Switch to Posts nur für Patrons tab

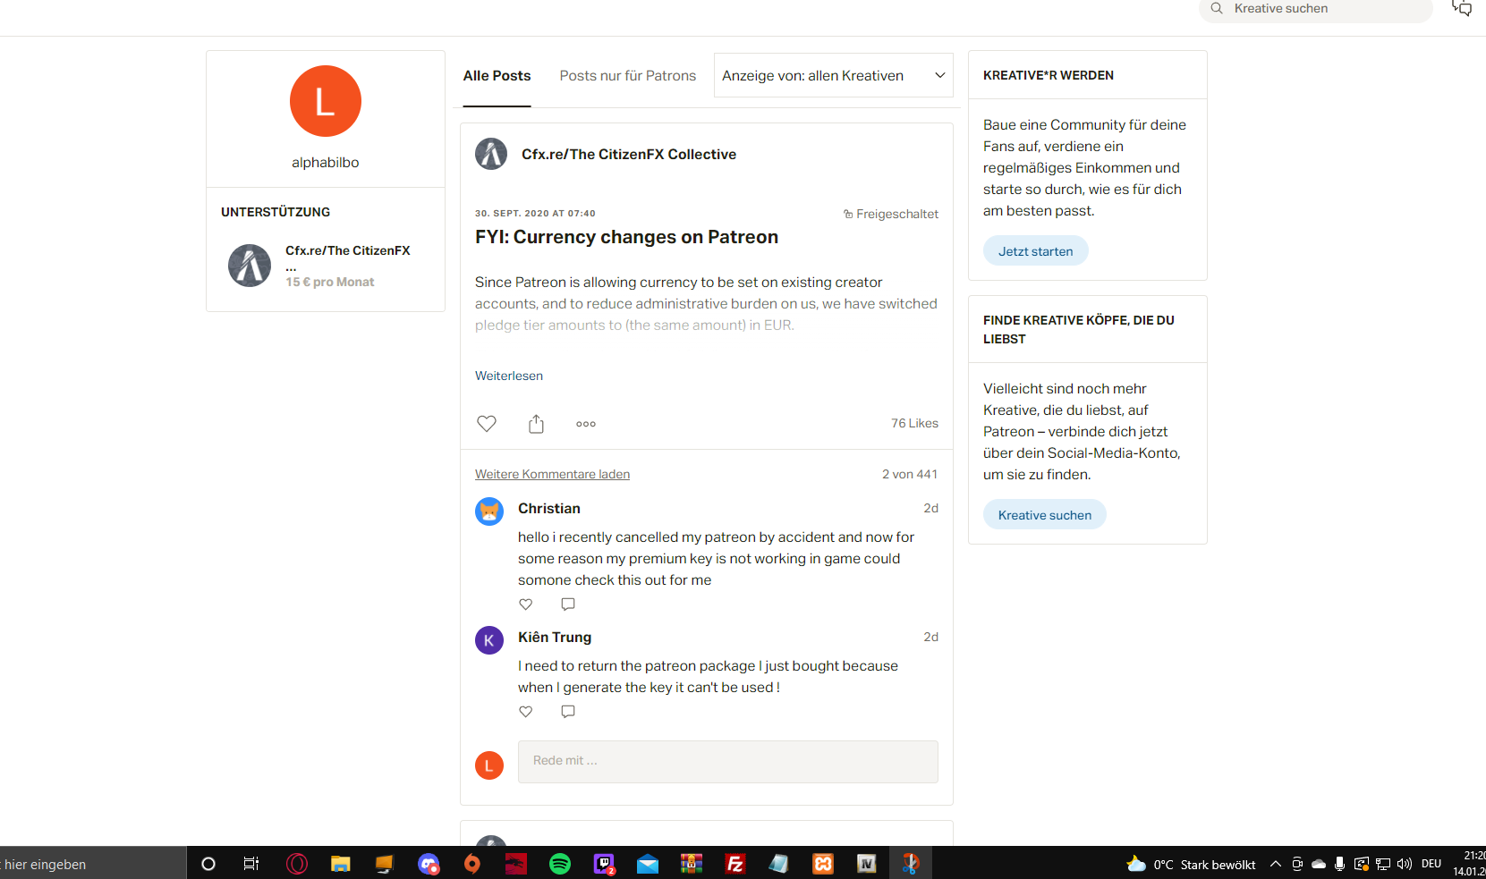click(x=628, y=76)
